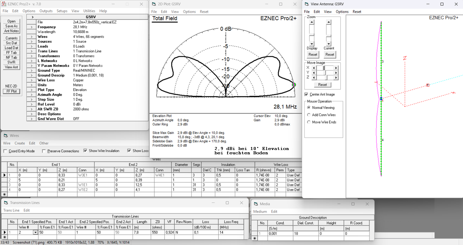This screenshot has height=245, width=463.
Task: Toggle the Show Loss checkbox
Action: click(129, 151)
